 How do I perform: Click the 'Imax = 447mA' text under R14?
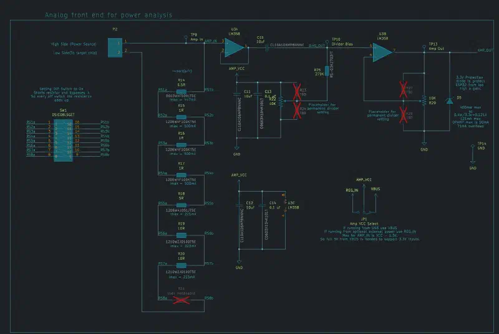tap(182, 100)
